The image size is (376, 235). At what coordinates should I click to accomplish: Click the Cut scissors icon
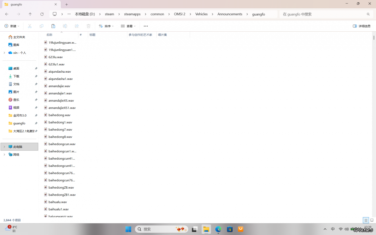tap(30, 26)
